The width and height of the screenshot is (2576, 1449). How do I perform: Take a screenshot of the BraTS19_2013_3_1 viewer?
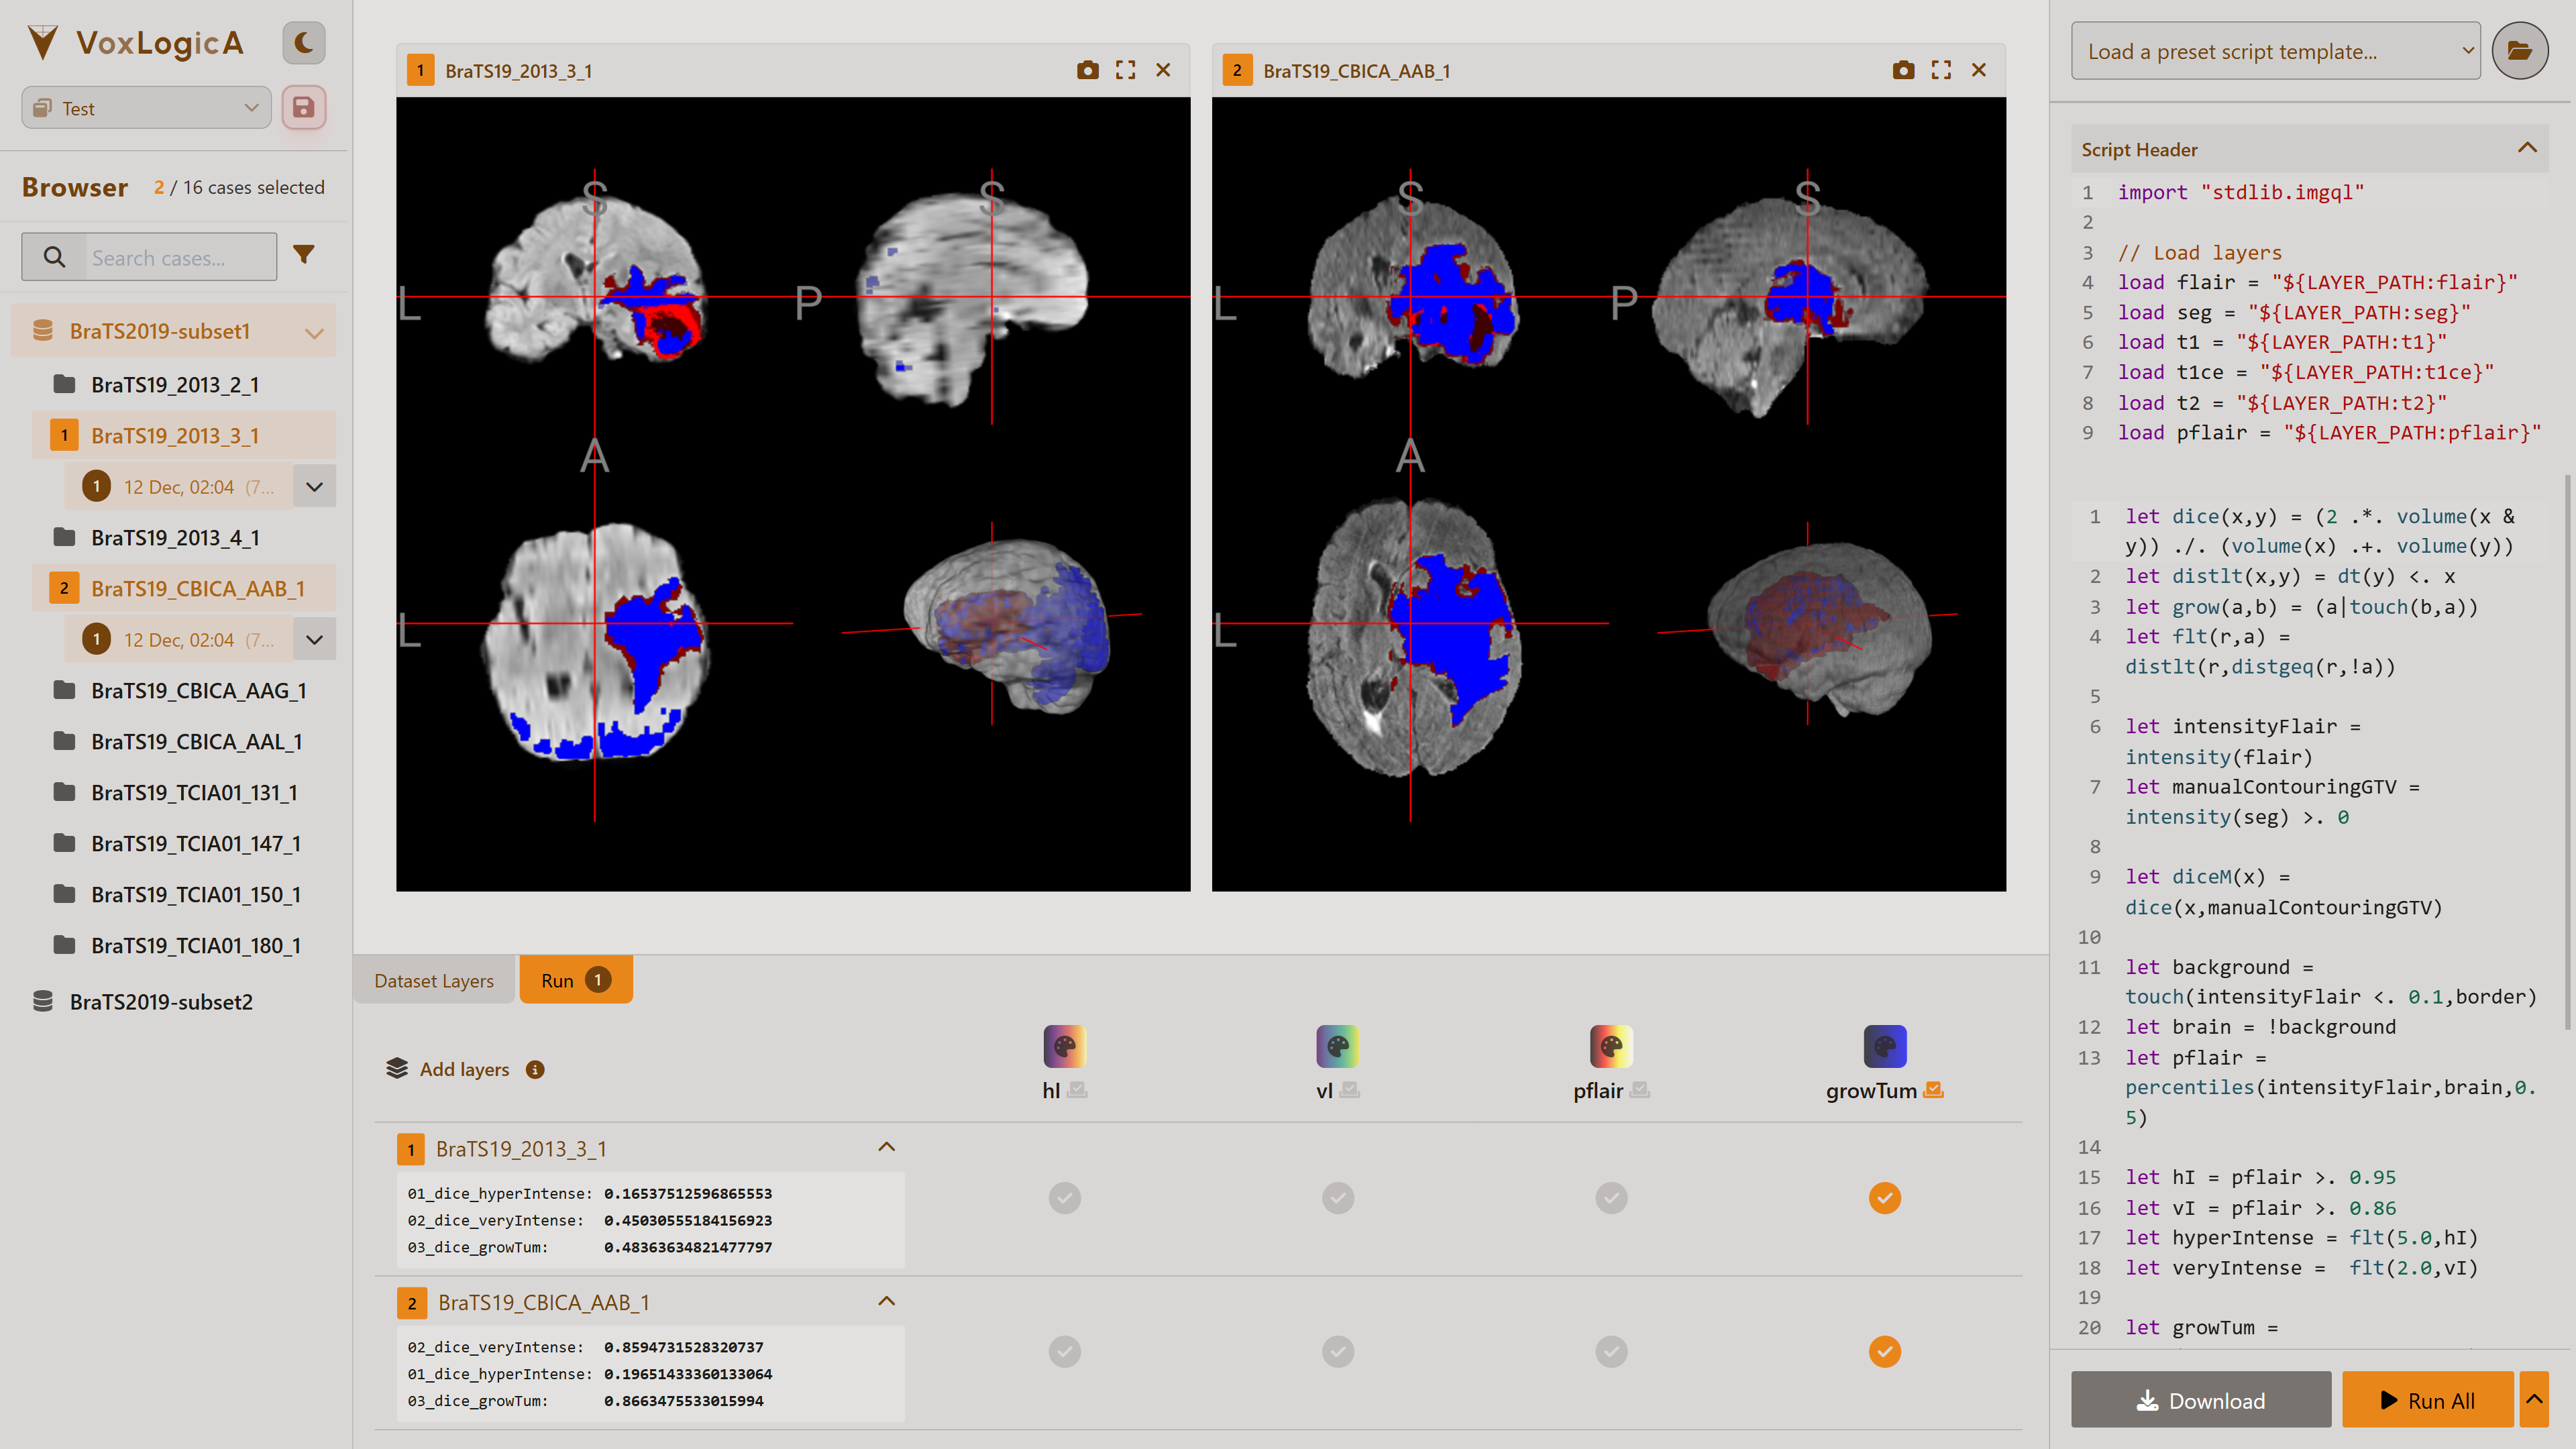(1088, 70)
